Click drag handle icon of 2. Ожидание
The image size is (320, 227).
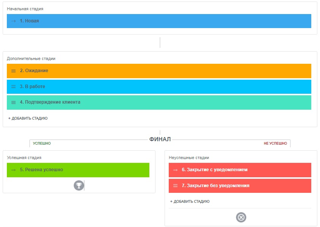(x=13, y=71)
